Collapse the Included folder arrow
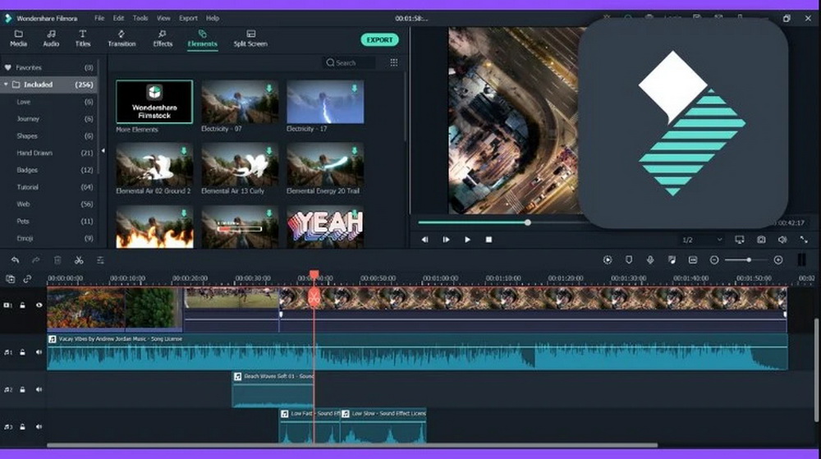Image resolution: width=821 pixels, height=459 pixels. coord(6,85)
